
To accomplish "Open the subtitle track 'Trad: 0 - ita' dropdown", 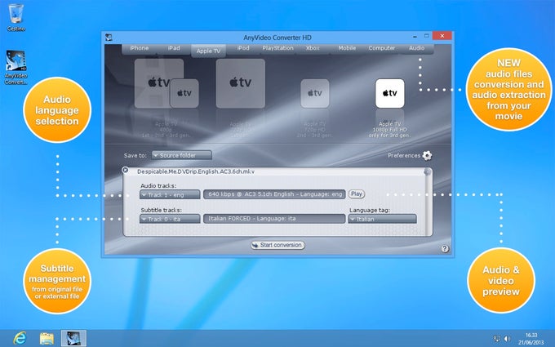I will pos(170,219).
